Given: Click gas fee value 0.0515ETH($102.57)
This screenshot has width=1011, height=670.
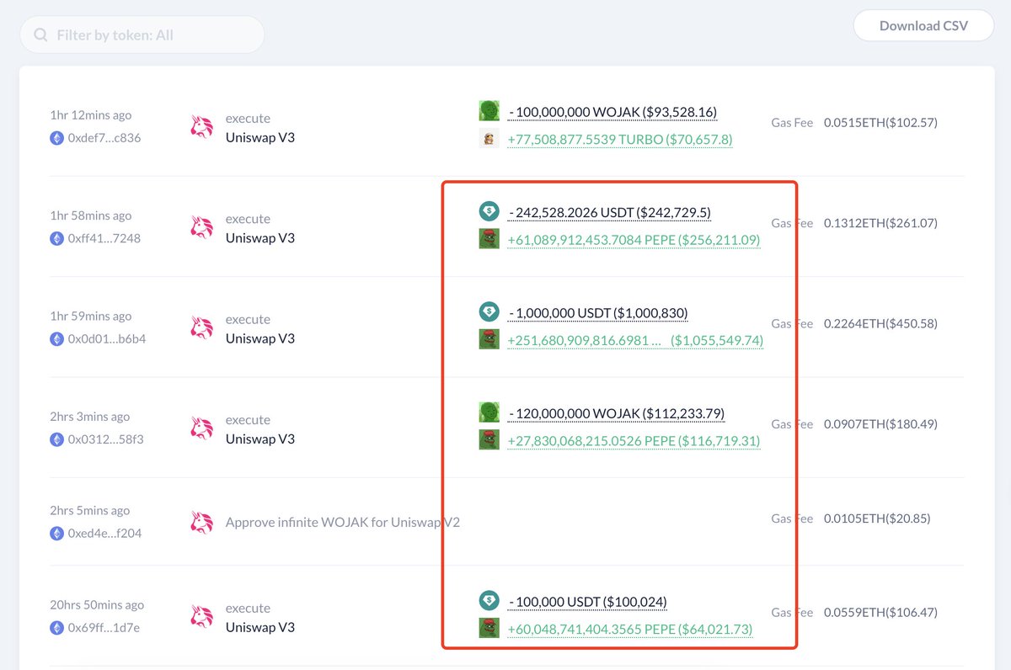Looking at the screenshot, I should pyautogui.click(x=880, y=123).
